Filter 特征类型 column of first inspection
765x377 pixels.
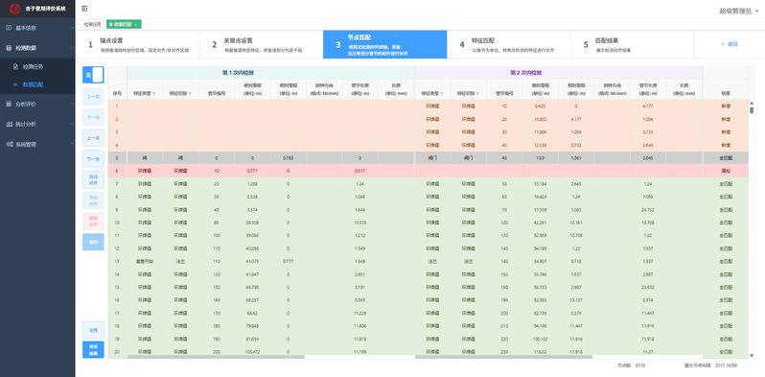[x=153, y=93]
